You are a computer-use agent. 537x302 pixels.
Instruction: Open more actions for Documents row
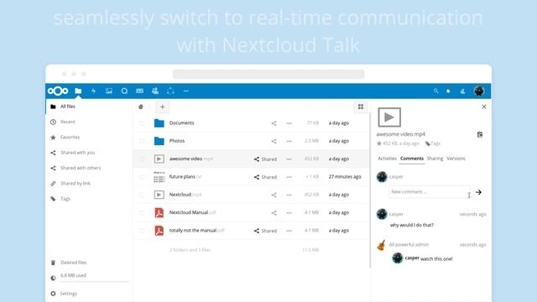289,123
